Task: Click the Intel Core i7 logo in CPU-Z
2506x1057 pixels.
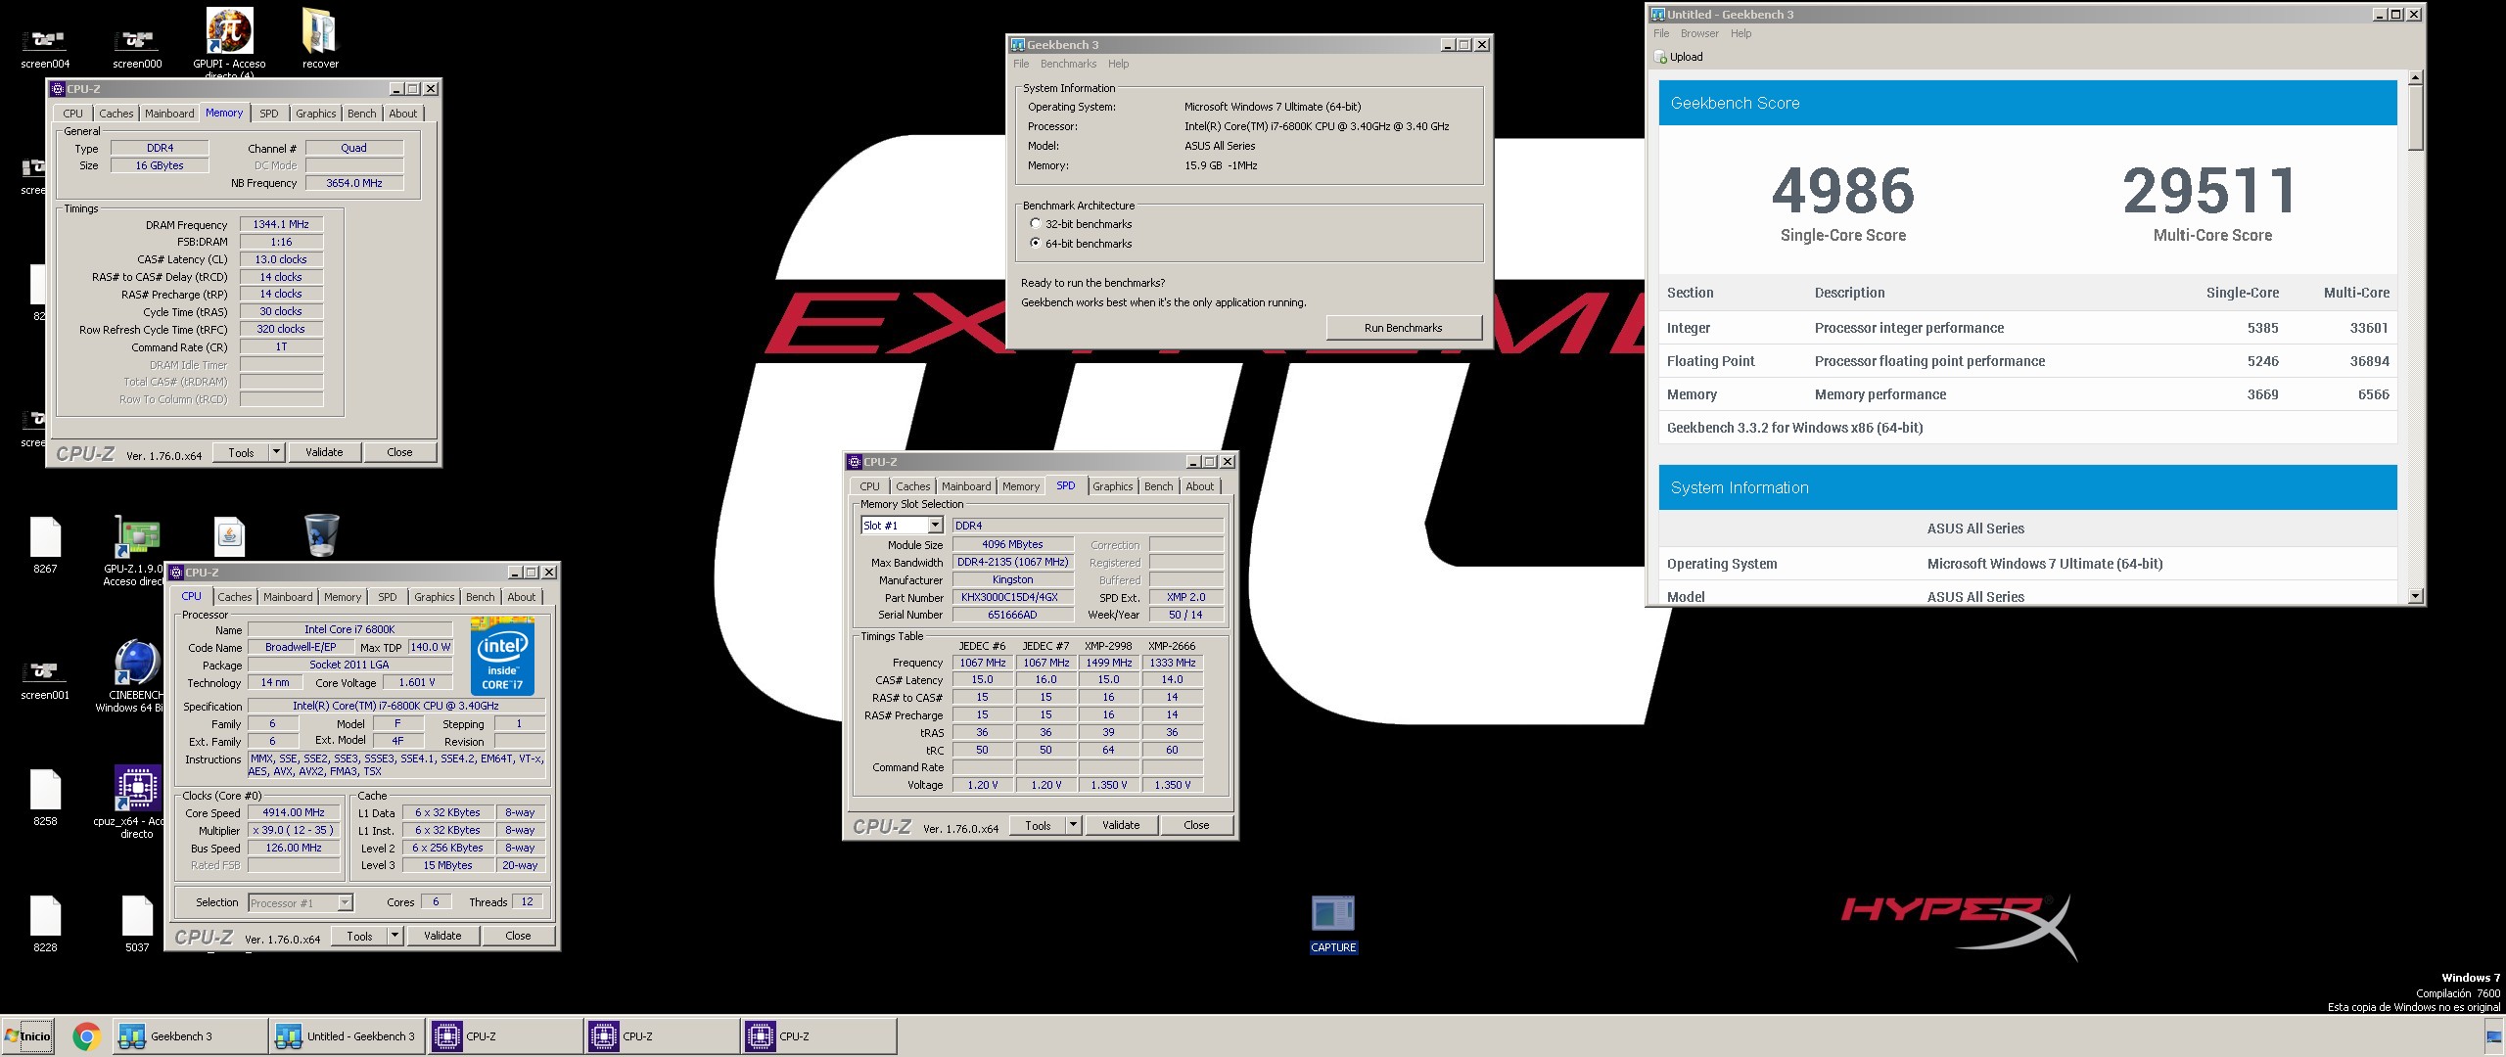Action: [502, 656]
